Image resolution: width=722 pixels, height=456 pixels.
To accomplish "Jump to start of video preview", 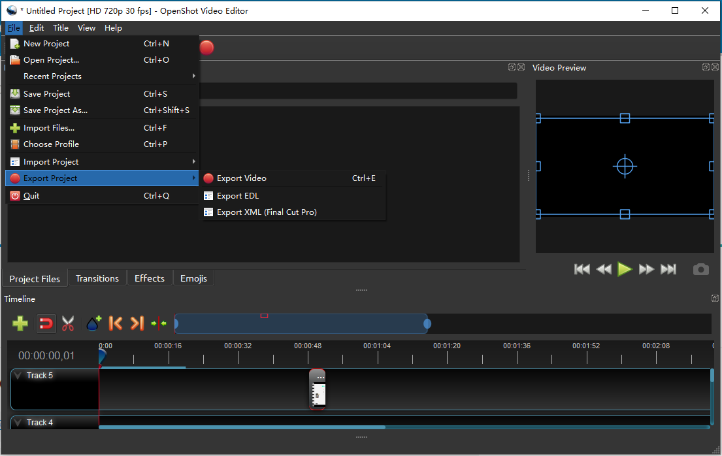I will pyautogui.click(x=582, y=269).
